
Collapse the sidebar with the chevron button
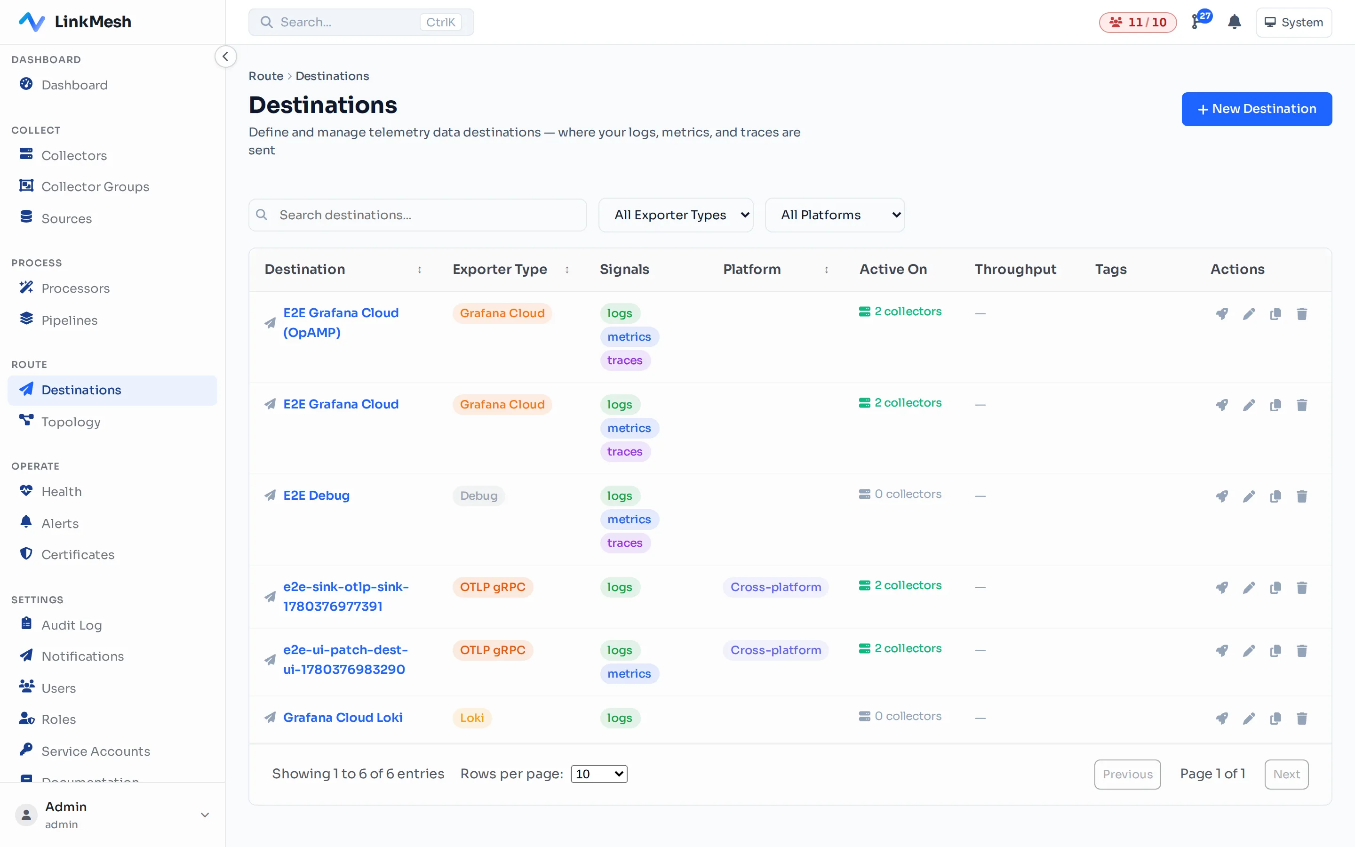point(225,56)
